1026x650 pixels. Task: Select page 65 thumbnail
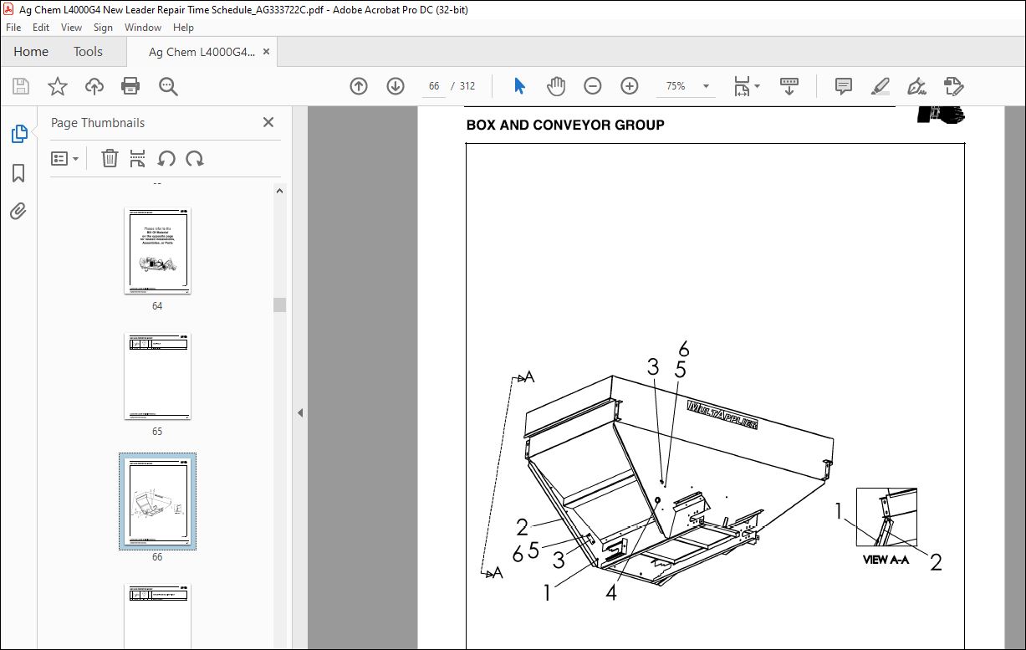click(x=157, y=376)
